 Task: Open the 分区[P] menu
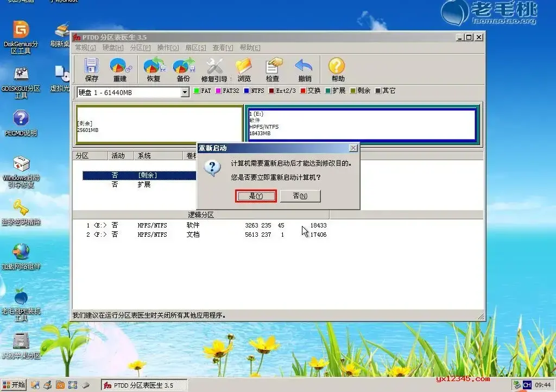pos(141,47)
